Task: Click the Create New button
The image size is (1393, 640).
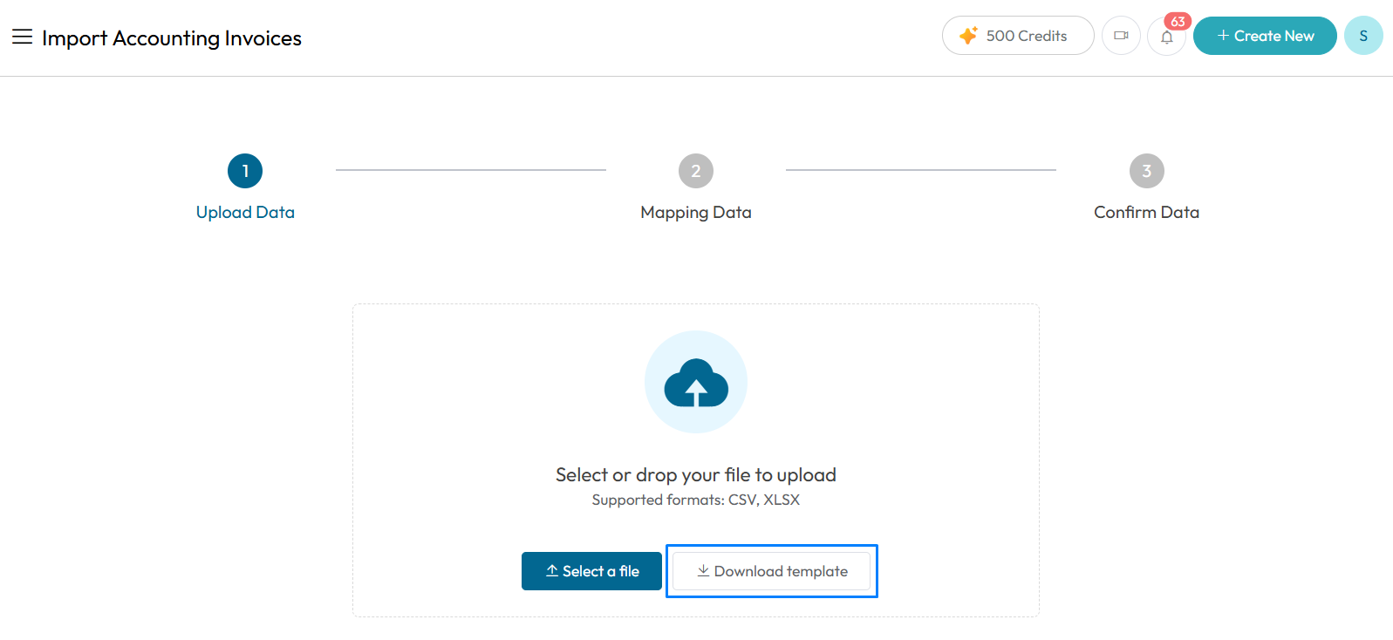Action: (1265, 36)
